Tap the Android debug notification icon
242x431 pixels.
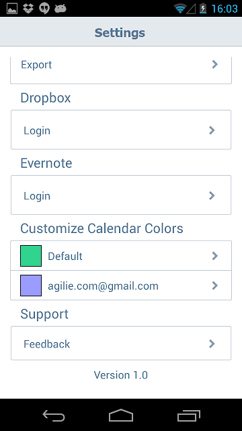[61, 9]
